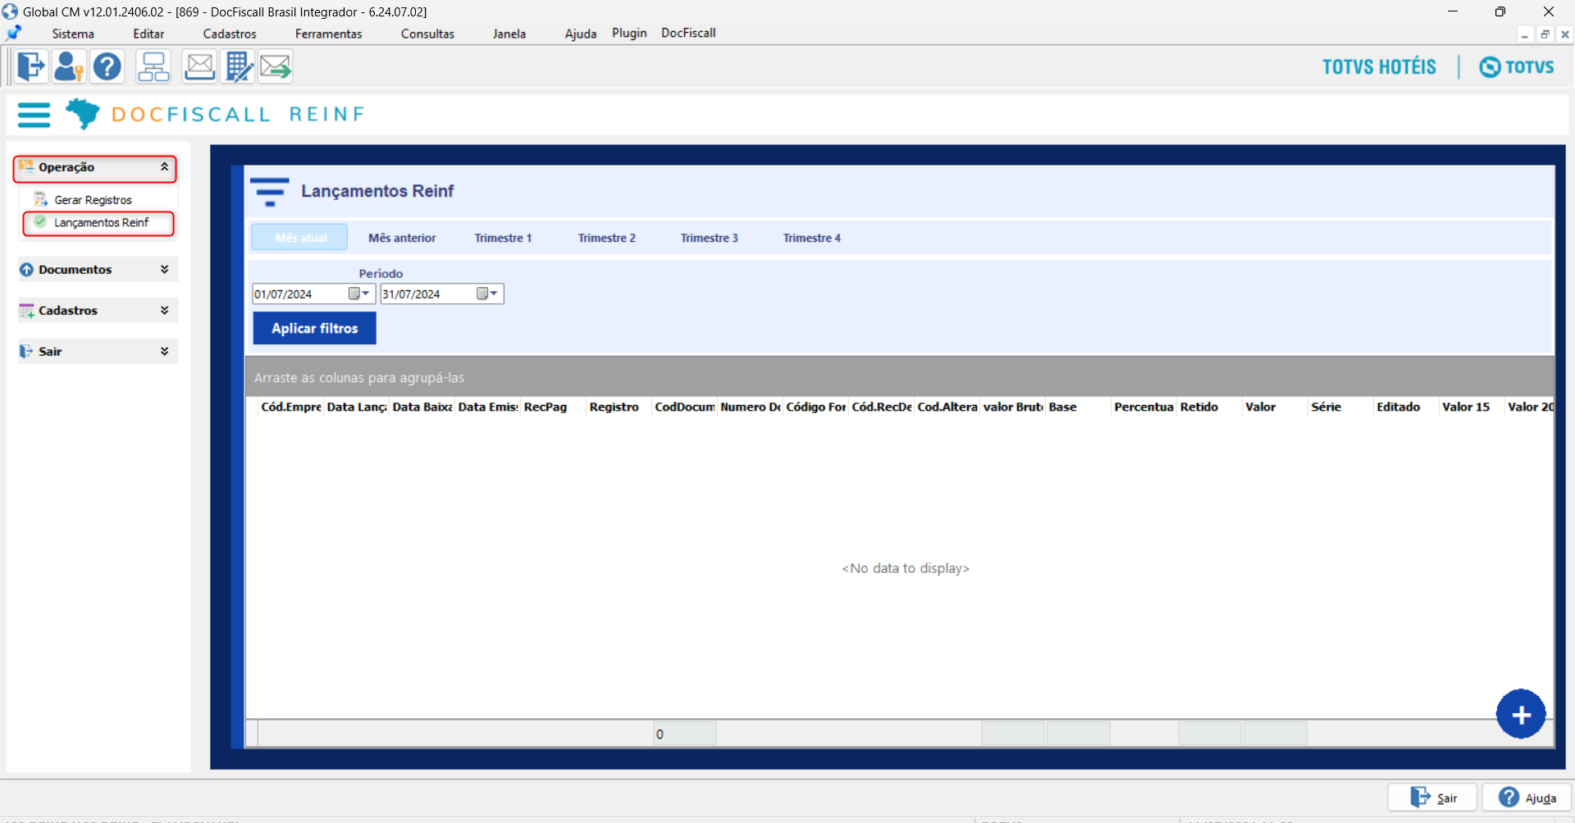Sort by Percentua column header
Screen dimensions: 1575x823
pos(1144,407)
